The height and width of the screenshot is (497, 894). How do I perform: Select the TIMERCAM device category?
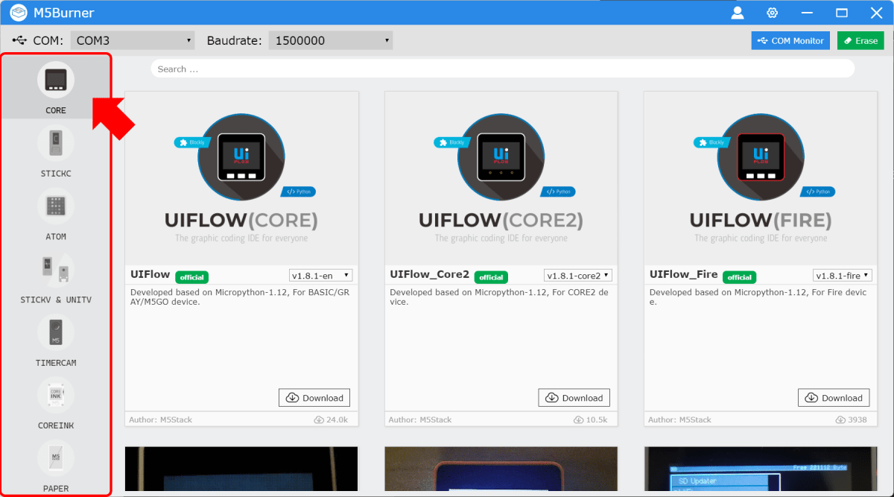56,341
